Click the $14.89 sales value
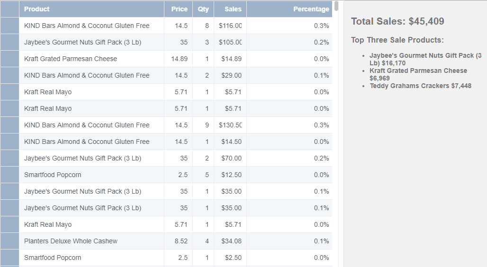 231,59
